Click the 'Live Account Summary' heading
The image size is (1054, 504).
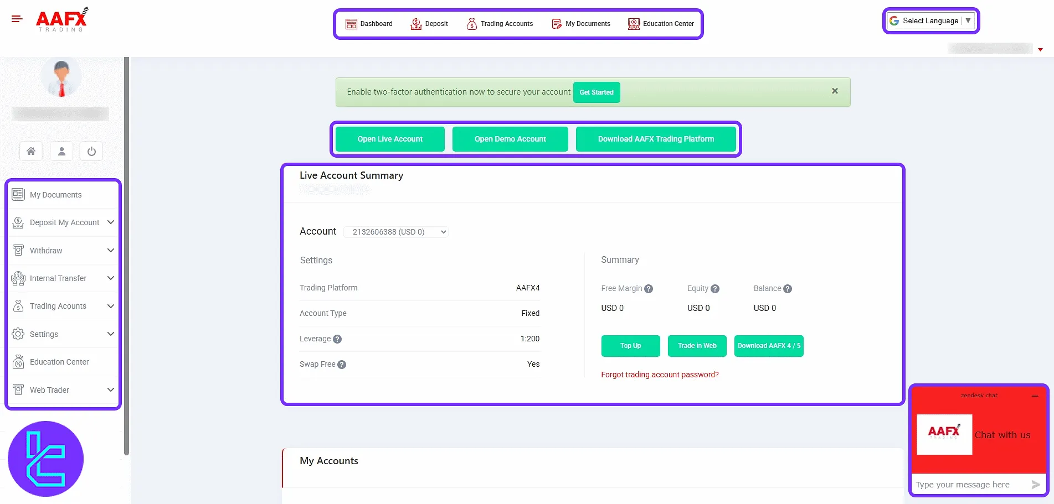[x=351, y=175]
